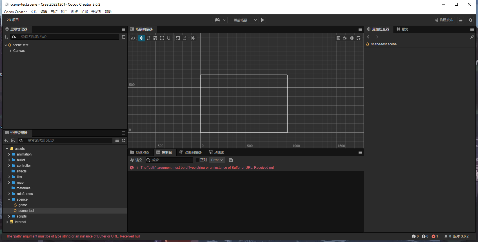Go back in the inspector history
The height and width of the screenshot is (242, 478).
point(368,37)
